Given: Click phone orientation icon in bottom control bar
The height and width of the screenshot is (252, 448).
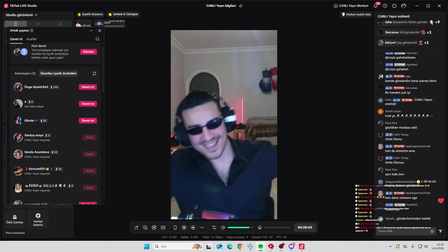Looking at the screenshot, I should click(x=175, y=227).
